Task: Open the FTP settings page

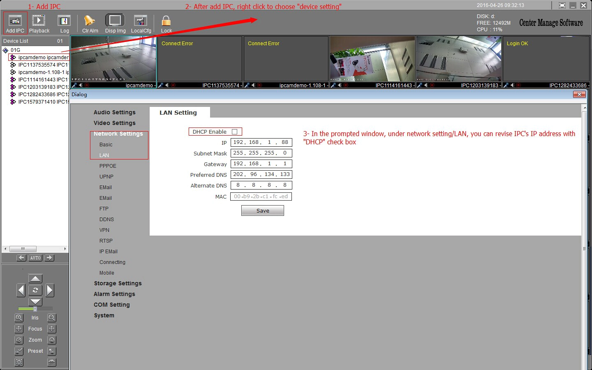Action: pos(104,209)
